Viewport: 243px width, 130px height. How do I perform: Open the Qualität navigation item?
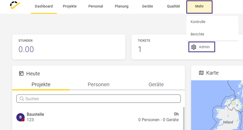[173, 6]
